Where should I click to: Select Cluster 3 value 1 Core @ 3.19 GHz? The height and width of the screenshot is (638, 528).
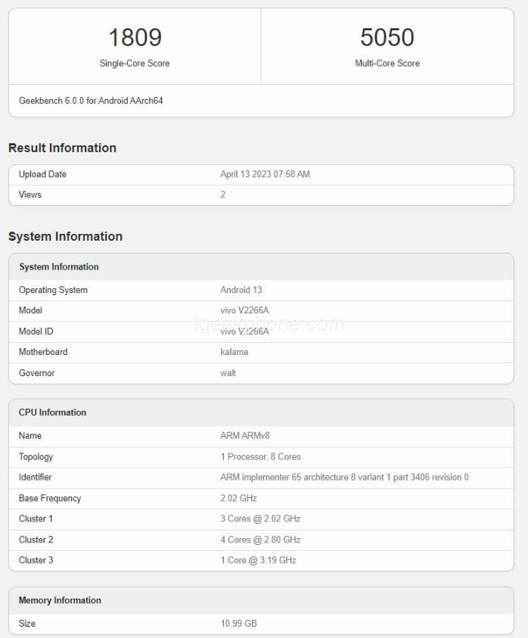click(x=258, y=560)
